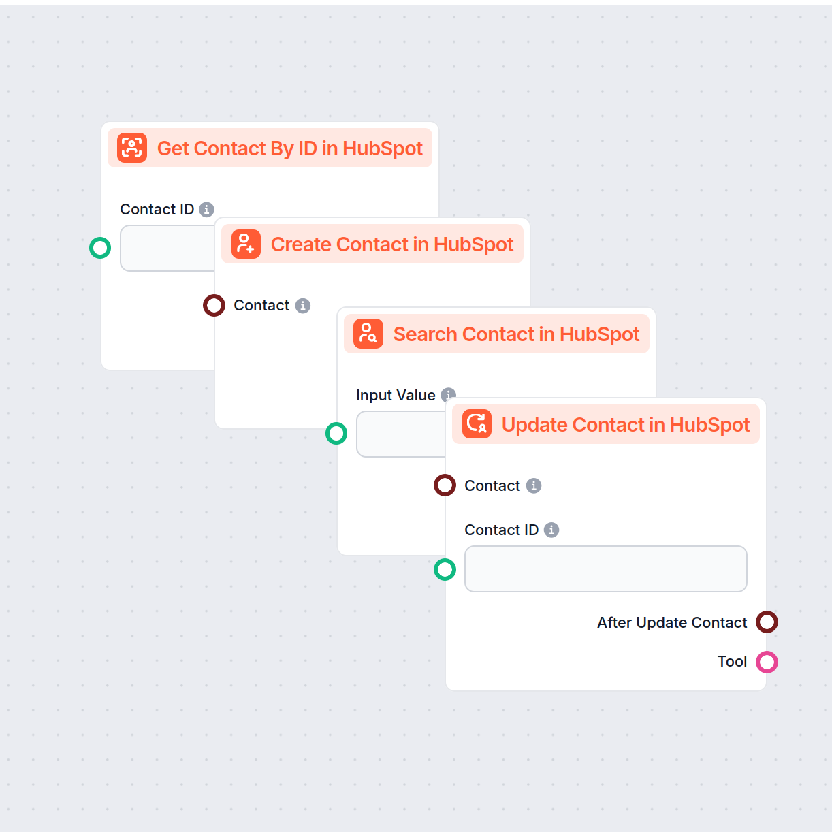Click the pink Tool output port
Viewport: 832px width, 832px height.
click(767, 661)
